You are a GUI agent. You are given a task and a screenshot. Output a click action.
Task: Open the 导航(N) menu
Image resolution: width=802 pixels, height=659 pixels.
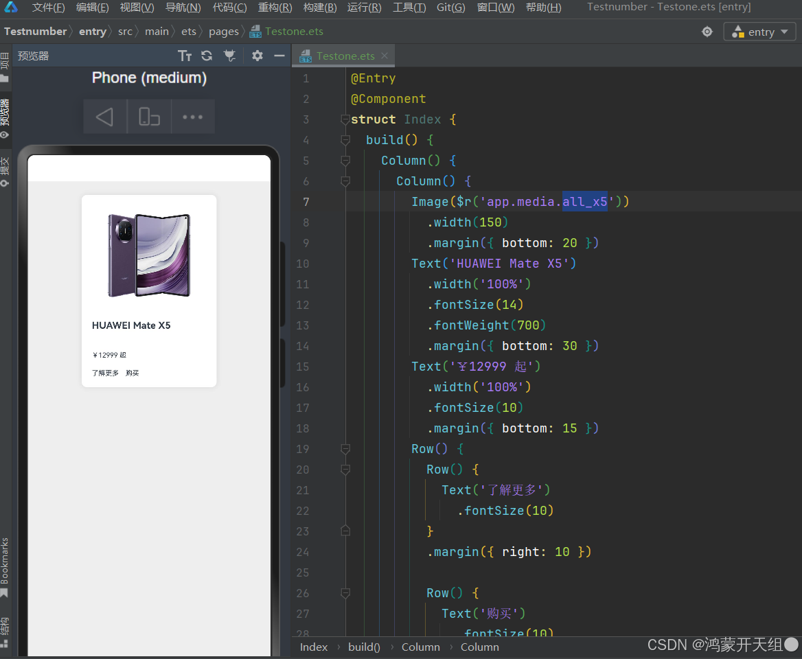[183, 8]
